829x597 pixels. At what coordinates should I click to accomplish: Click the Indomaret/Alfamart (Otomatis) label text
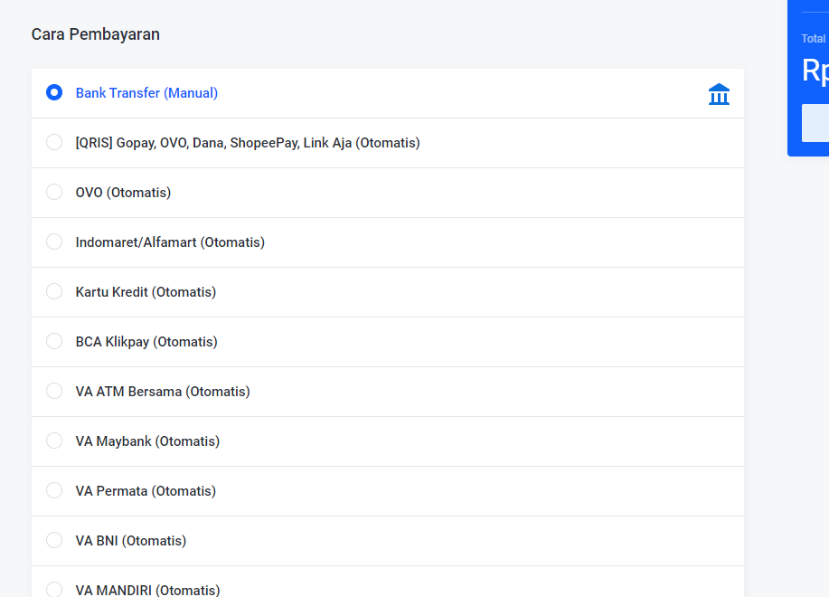[x=170, y=242]
